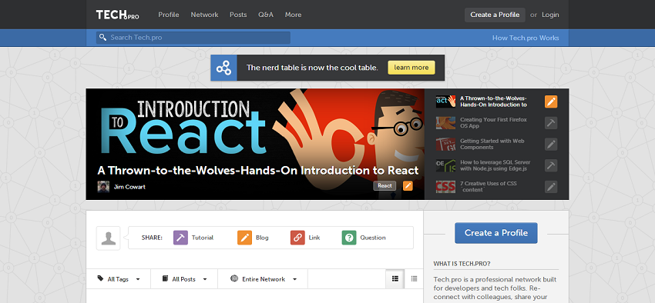The image size is (655, 303).
Task: Click hammer icon next to Firefox OS App
Action: click(x=551, y=123)
